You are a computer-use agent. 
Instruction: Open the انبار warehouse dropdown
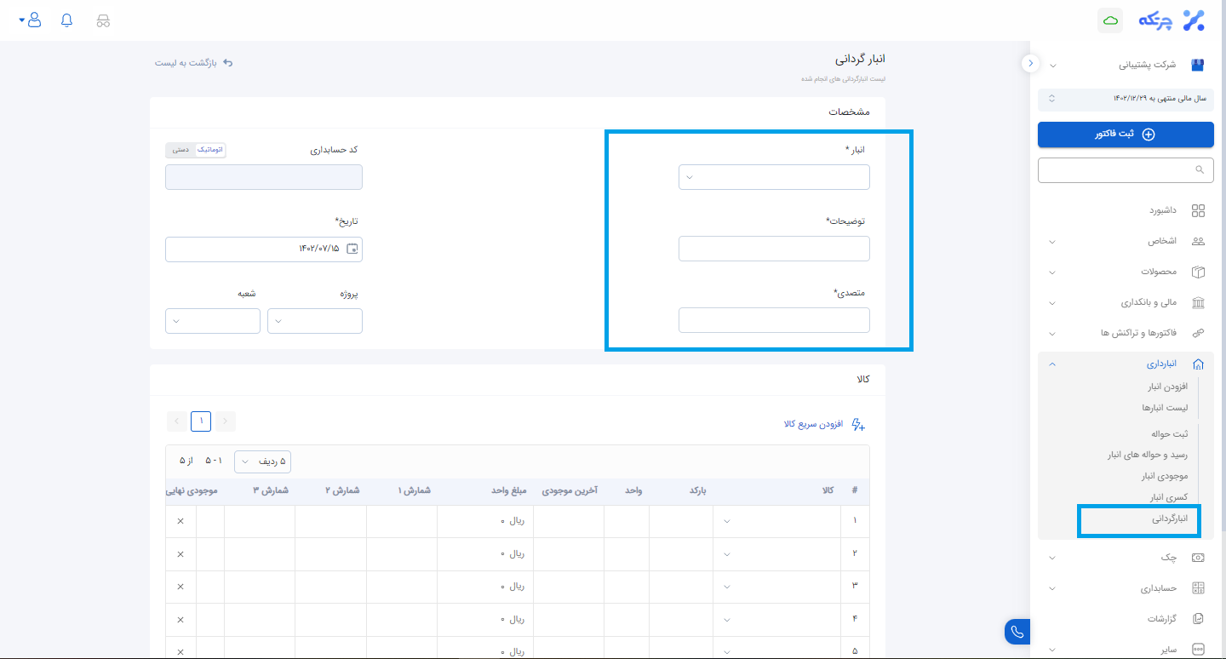774,177
